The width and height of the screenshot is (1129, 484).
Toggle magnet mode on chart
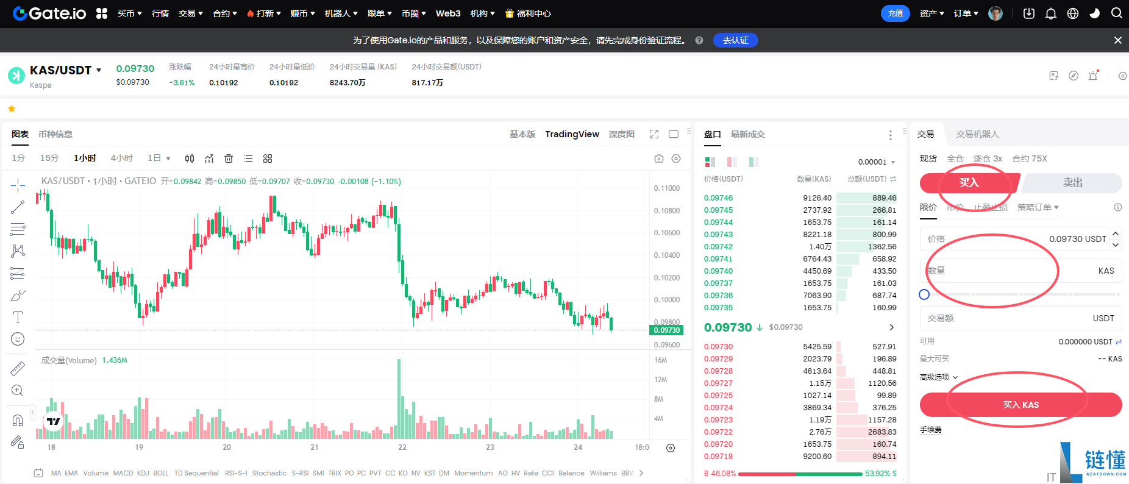coord(18,420)
